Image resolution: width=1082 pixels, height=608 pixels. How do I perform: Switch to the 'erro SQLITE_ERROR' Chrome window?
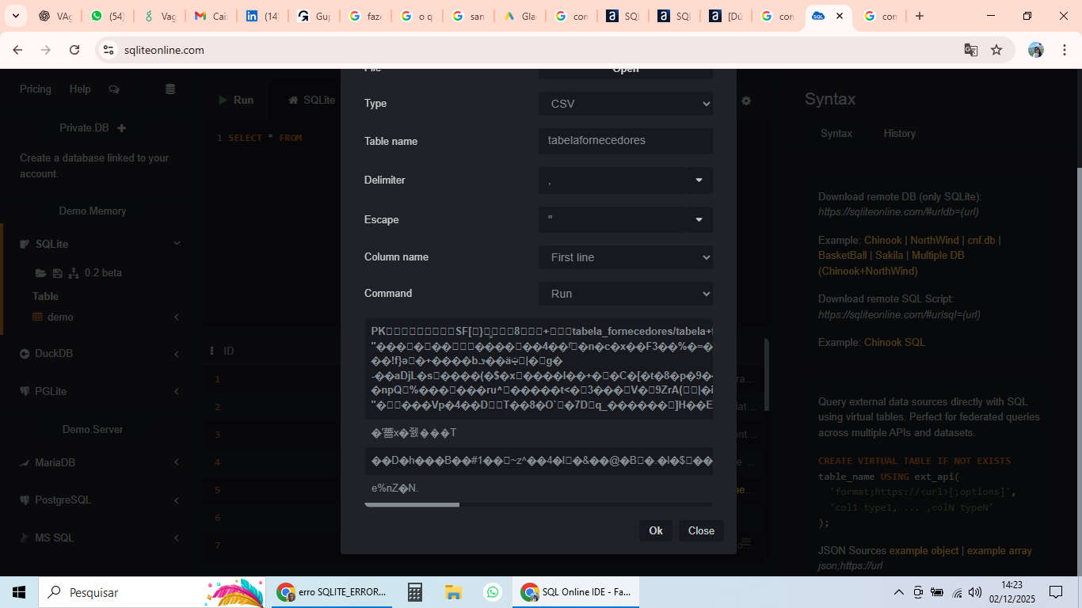[x=332, y=592]
